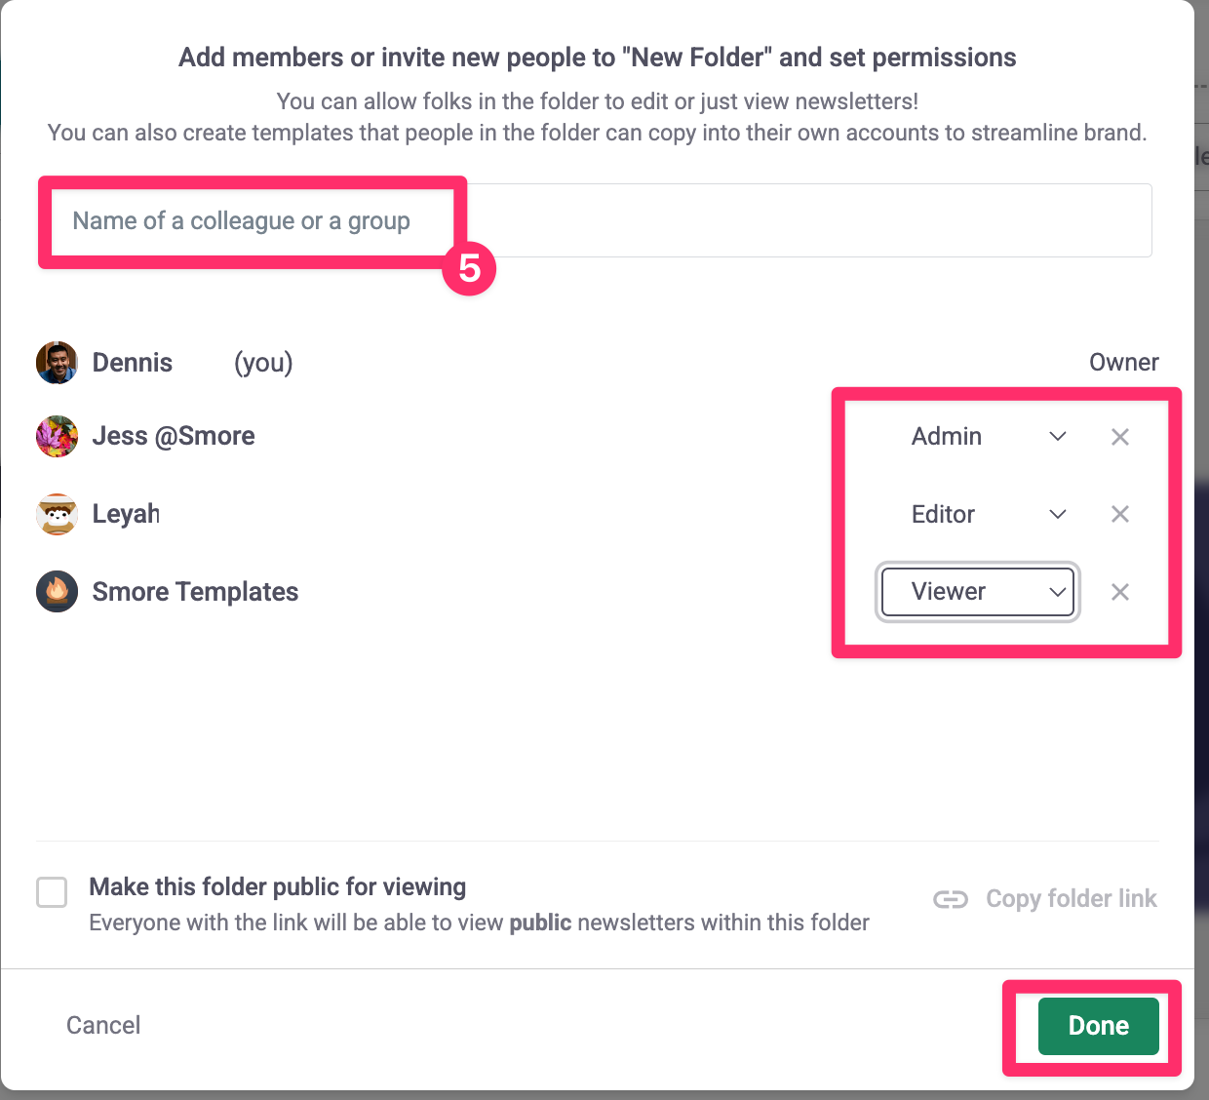The image size is (1209, 1100).
Task: Click Jess @Smore's flower avatar
Action: click(x=57, y=436)
